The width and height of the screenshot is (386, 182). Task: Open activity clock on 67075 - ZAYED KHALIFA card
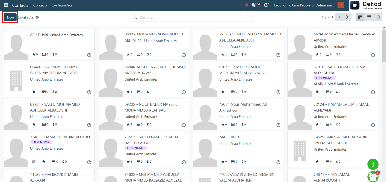coord(278,92)
